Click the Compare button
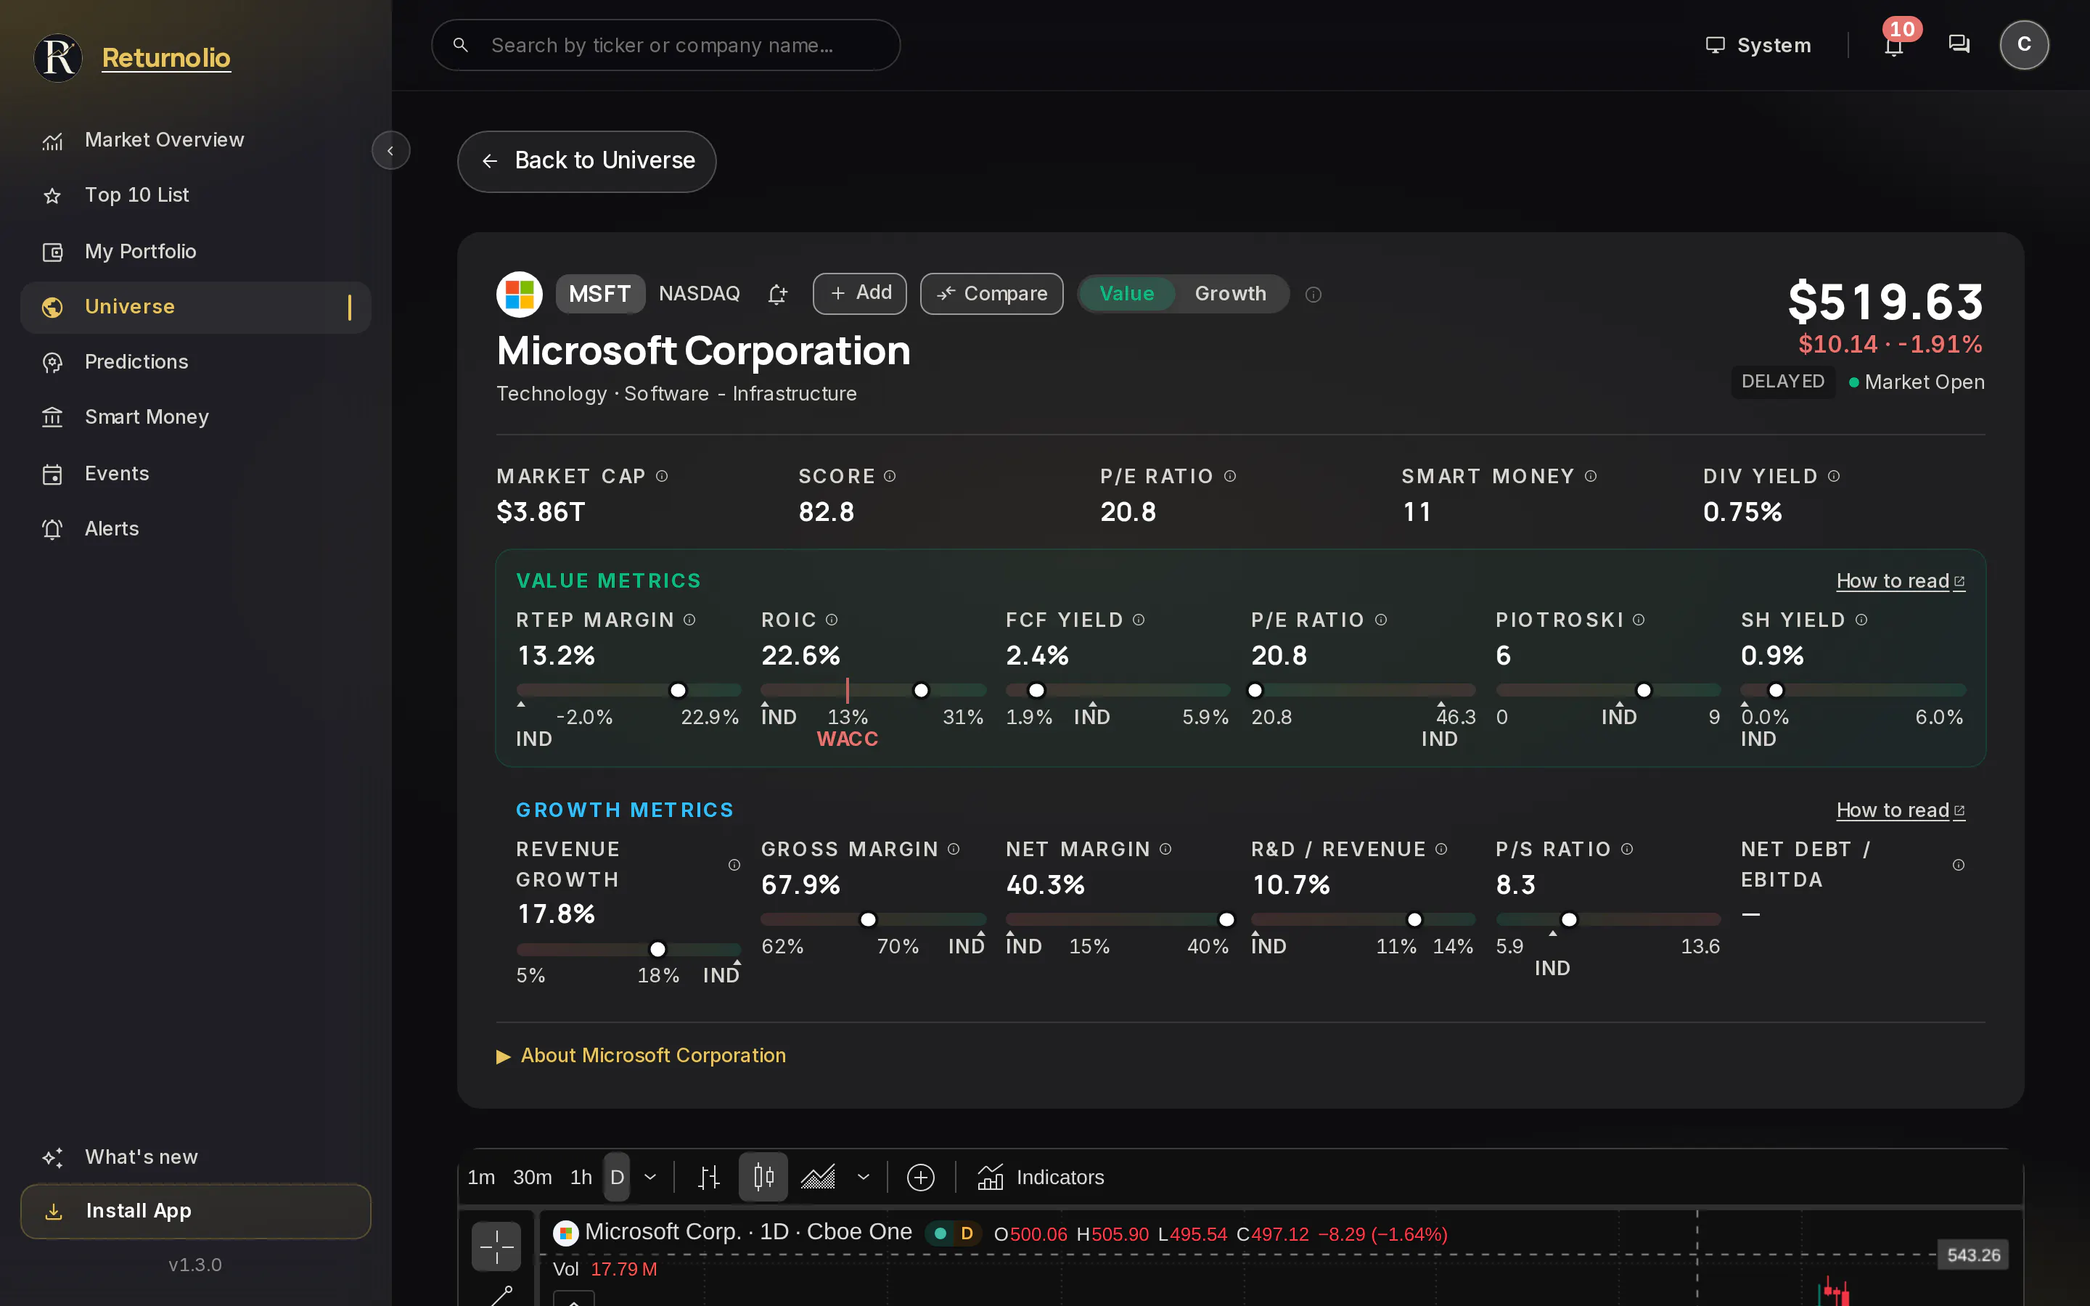The image size is (2090, 1306). [x=991, y=294]
